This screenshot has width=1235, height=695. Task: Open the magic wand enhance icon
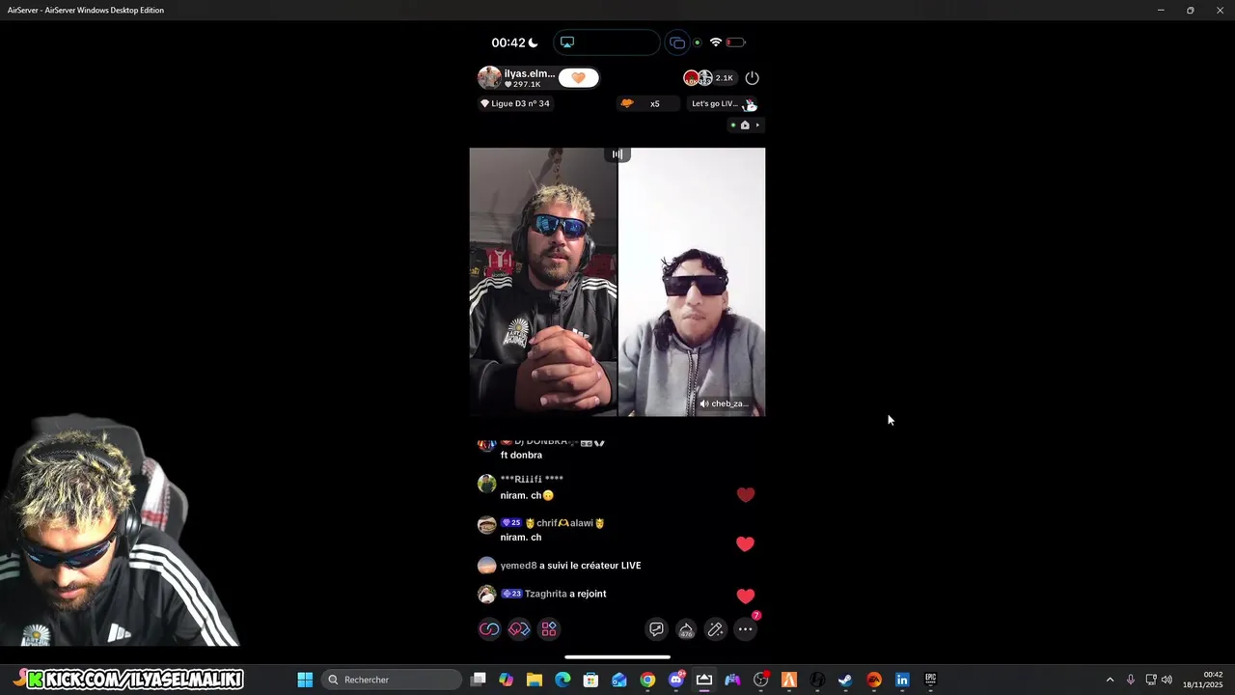pyautogui.click(x=715, y=629)
